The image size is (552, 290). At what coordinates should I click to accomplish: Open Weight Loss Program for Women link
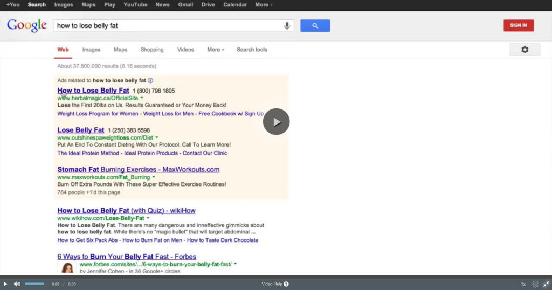click(x=98, y=114)
